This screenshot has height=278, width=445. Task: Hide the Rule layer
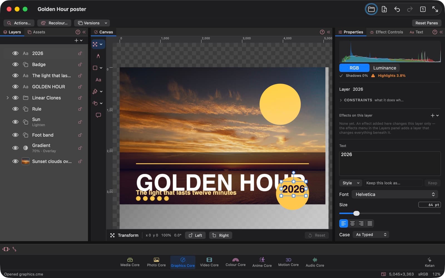click(x=15, y=109)
